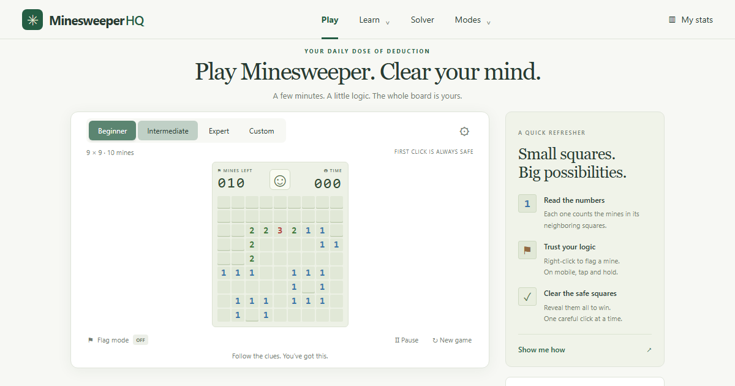Expand the Modes menu dropdown

(x=473, y=20)
